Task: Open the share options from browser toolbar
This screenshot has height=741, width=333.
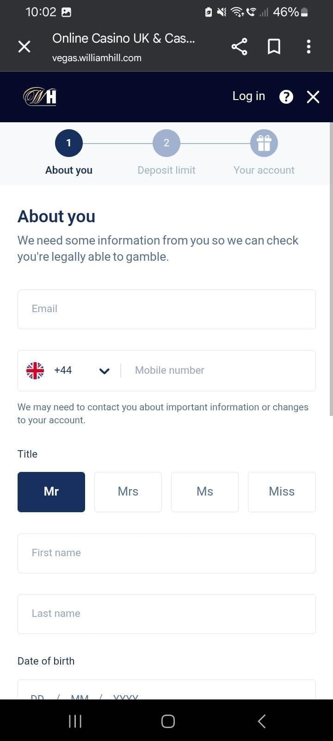Action: [239, 46]
